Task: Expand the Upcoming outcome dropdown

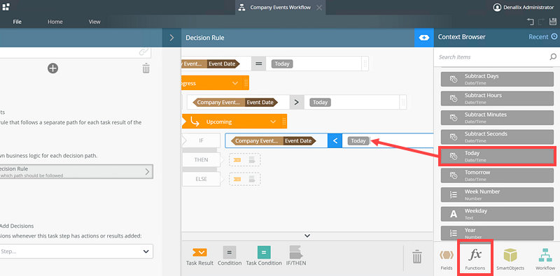Action: [273, 122]
